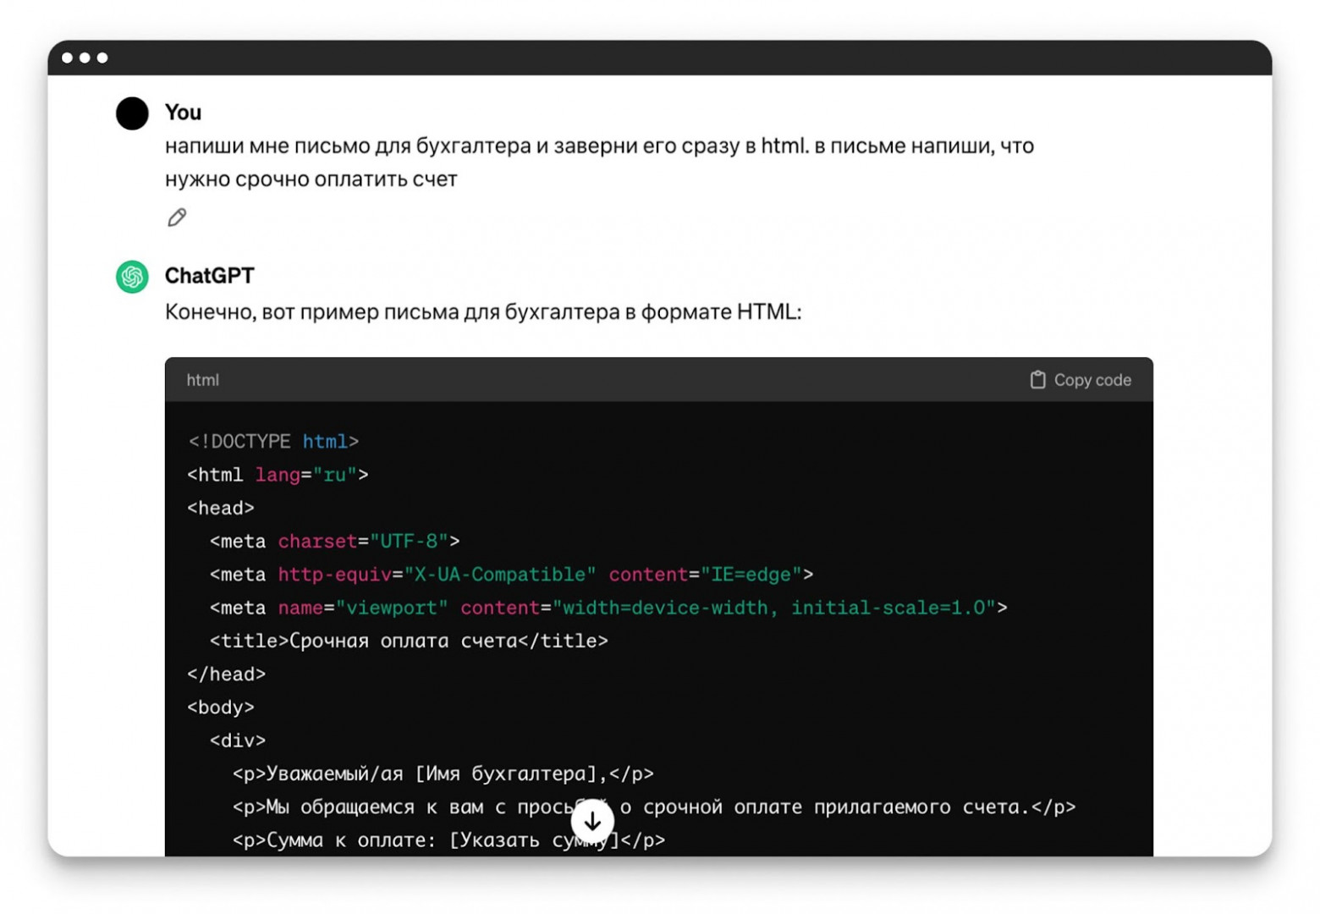Click the black user avatar circle

point(131,112)
